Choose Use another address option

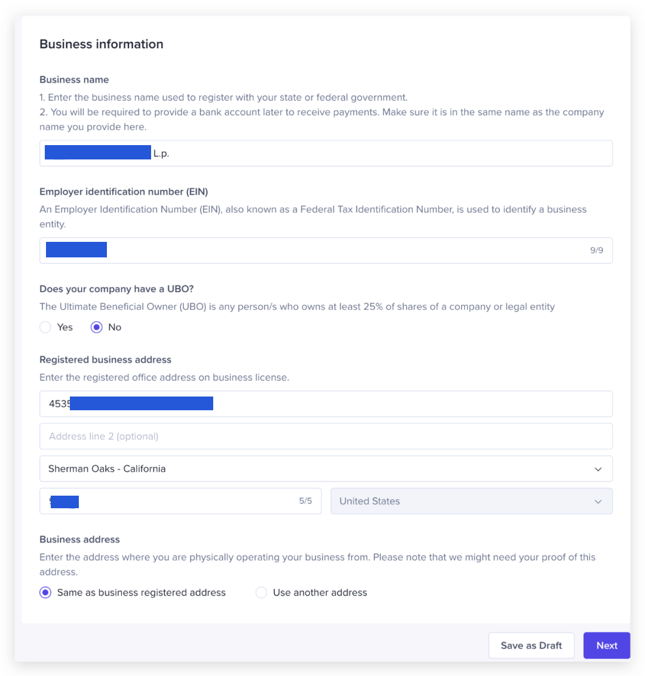(261, 592)
